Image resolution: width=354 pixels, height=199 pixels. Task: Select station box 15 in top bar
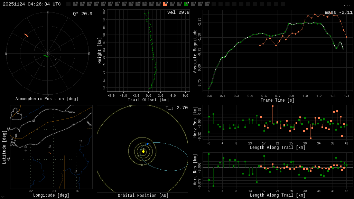172,4
